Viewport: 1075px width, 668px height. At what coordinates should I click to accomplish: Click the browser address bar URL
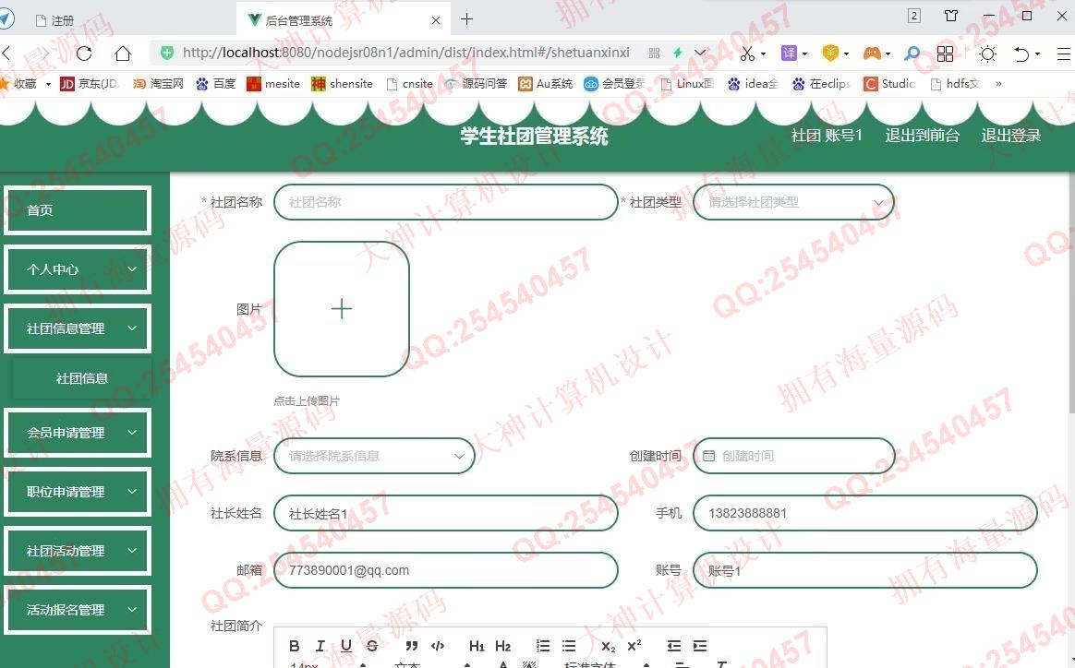coord(405,53)
